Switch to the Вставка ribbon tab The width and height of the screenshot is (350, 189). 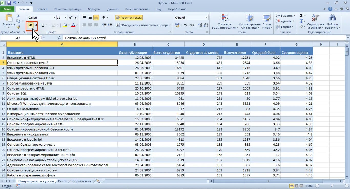point(42,9)
